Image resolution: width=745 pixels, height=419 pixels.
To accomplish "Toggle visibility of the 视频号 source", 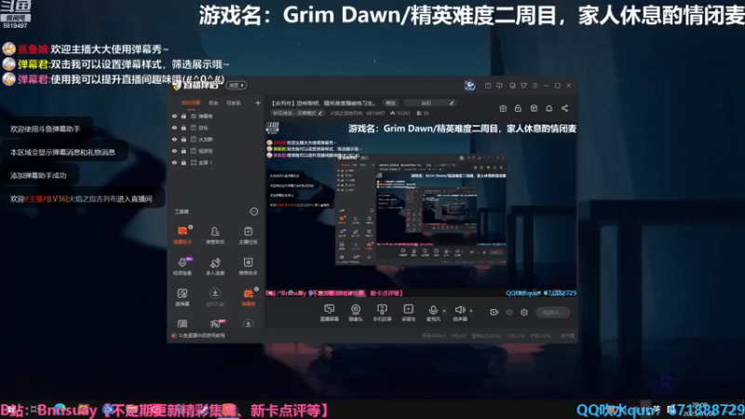I will point(174,151).
